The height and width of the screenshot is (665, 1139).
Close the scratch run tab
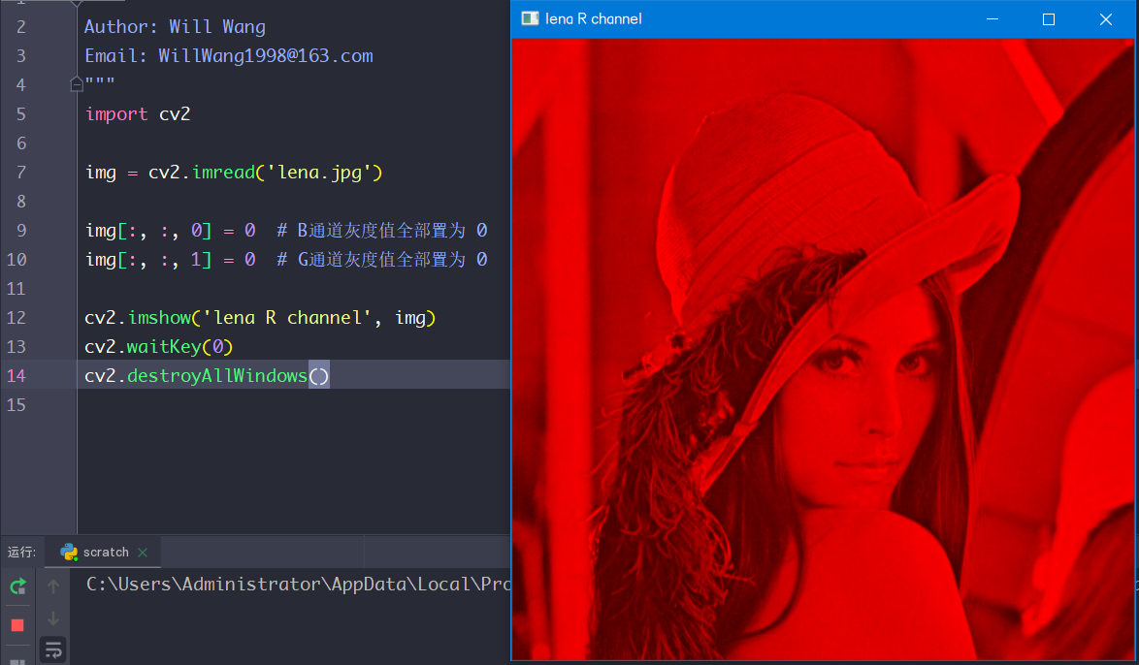tap(143, 553)
